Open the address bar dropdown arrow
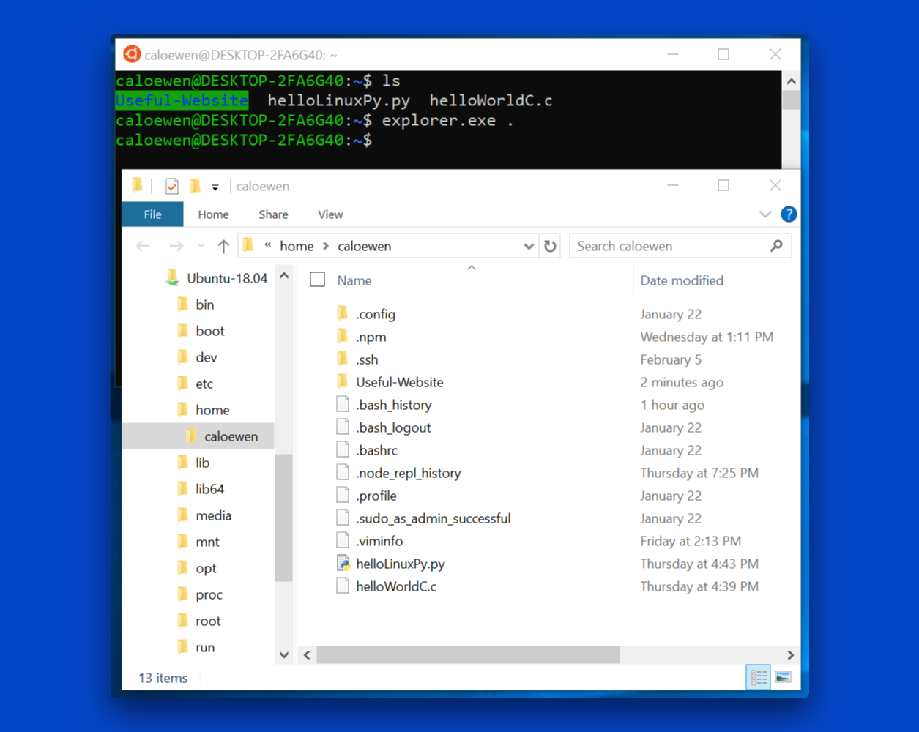919x732 pixels. point(529,246)
